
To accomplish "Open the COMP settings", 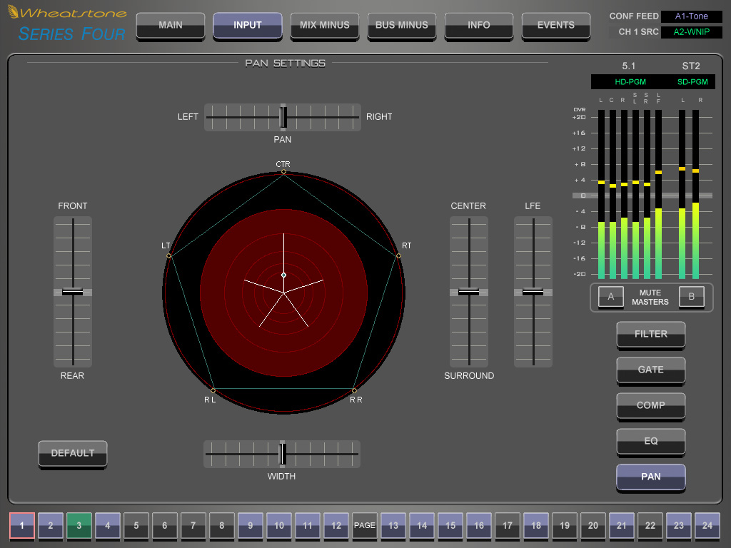I will pyautogui.click(x=651, y=406).
